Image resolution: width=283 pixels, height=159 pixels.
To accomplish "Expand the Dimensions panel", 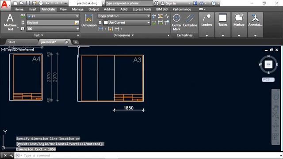I will point(124,35).
